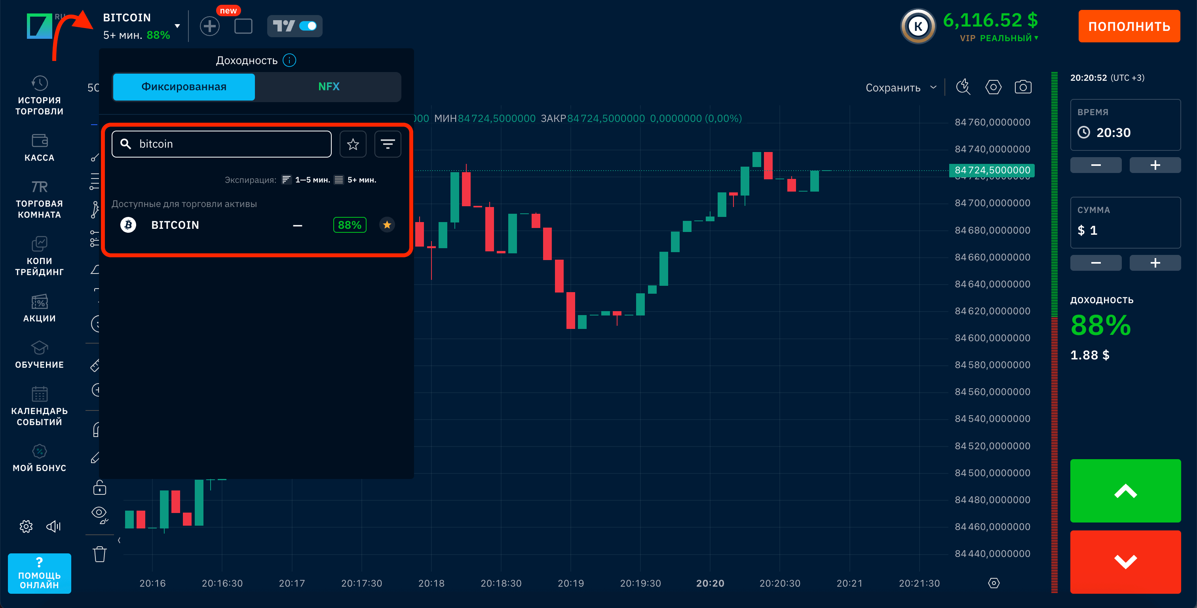Image resolution: width=1197 pixels, height=608 pixels.
Task: Mute sound with the speaker icon
Action: pos(53,526)
